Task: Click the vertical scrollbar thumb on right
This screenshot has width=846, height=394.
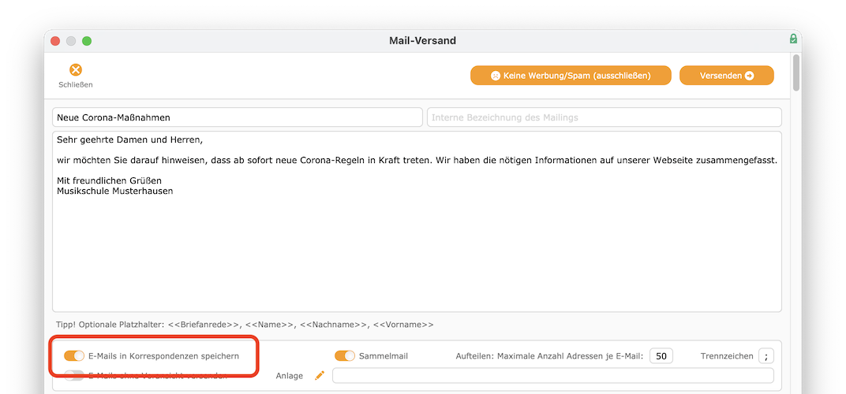Action: tap(796, 73)
